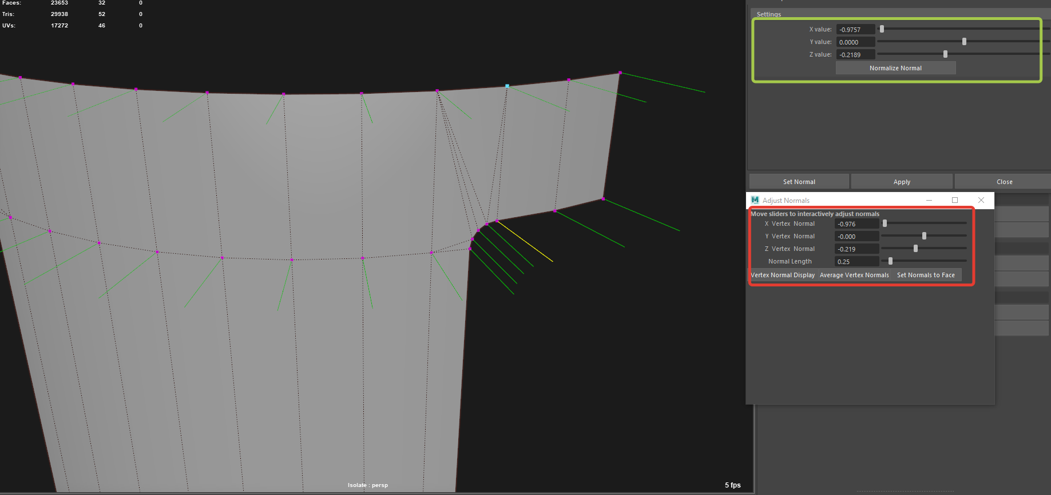Click Apply in the Settings window
This screenshot has height=495, width=1051.
902,182
